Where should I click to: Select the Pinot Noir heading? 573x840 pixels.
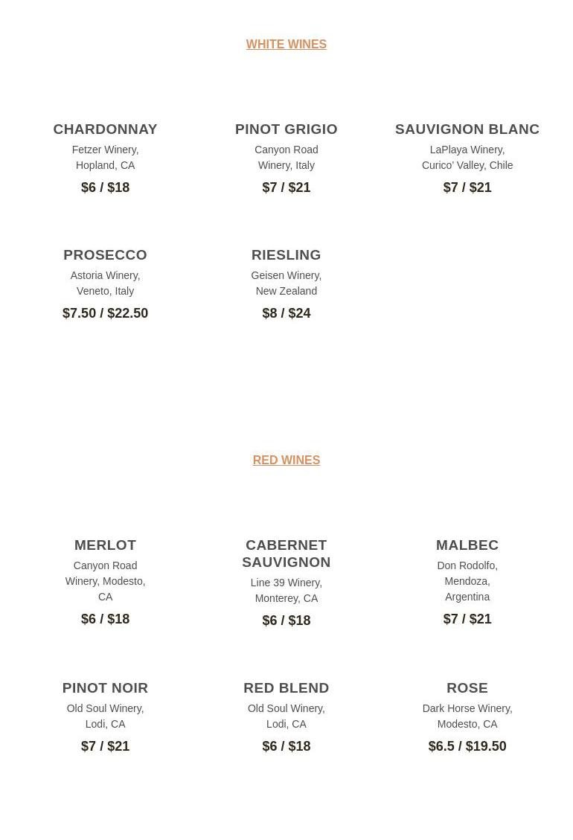point(105,688)
